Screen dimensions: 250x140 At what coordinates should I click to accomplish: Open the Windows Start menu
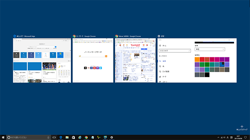tap(3, 137)
